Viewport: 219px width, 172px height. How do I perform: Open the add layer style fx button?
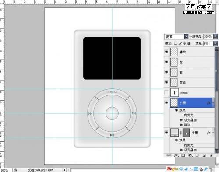click(x=176, y=155)
